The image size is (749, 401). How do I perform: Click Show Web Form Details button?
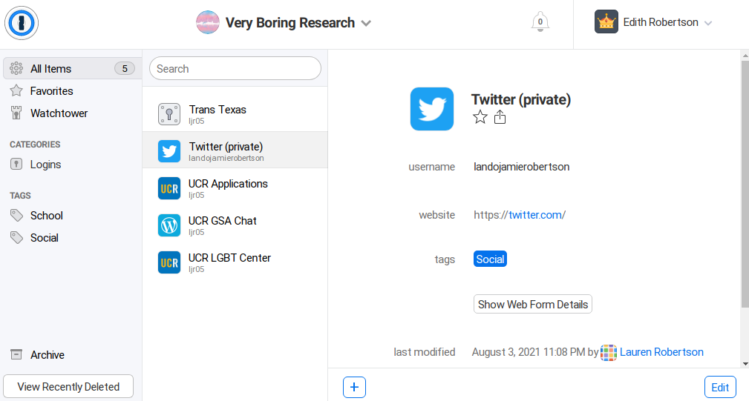[532, 304]
